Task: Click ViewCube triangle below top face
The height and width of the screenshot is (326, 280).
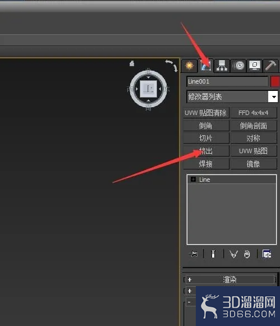Action: (148, 100)
